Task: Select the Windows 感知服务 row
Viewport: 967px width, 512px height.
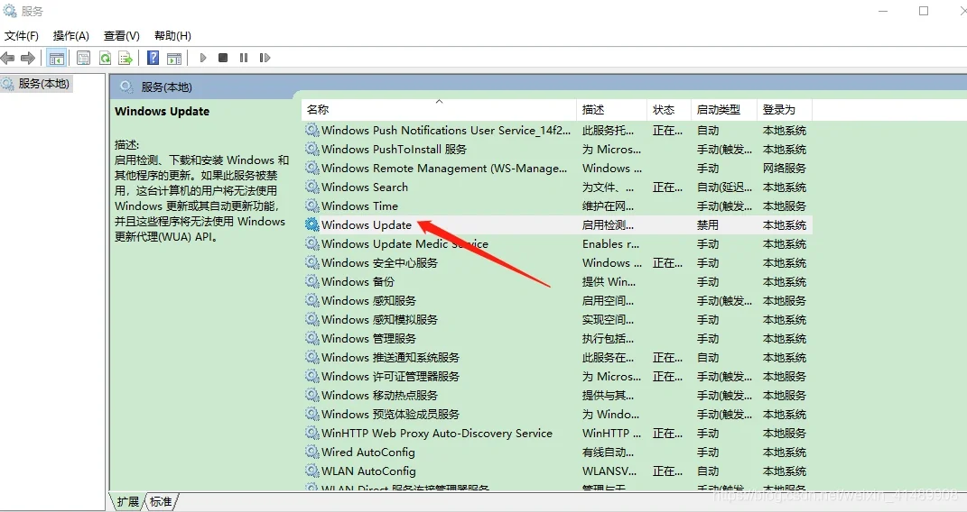Action: 557,301
